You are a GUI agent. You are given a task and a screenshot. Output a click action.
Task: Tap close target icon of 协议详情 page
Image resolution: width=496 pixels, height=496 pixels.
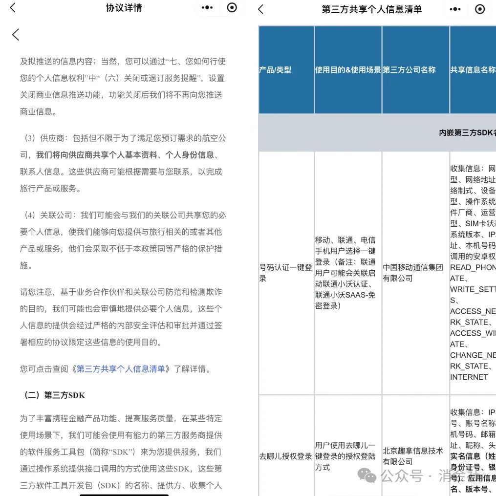pyautogui.click(x=232, y=8)
